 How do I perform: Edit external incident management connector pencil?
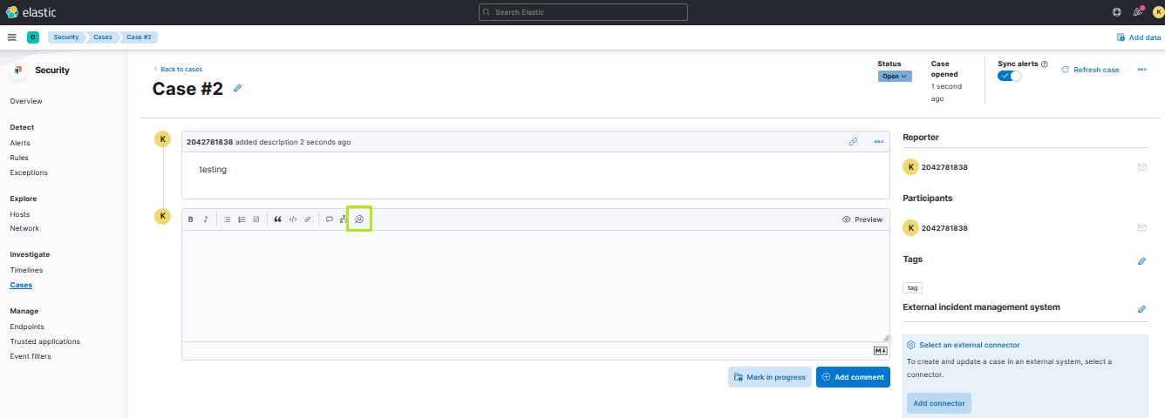coord(1142,308)
